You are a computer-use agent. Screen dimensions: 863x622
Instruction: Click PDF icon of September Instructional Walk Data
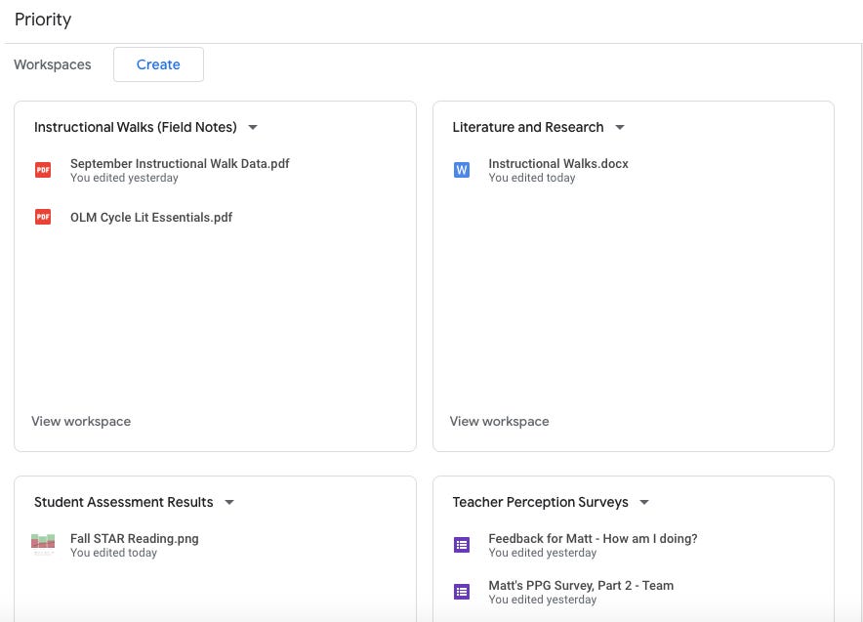point(43,170)
